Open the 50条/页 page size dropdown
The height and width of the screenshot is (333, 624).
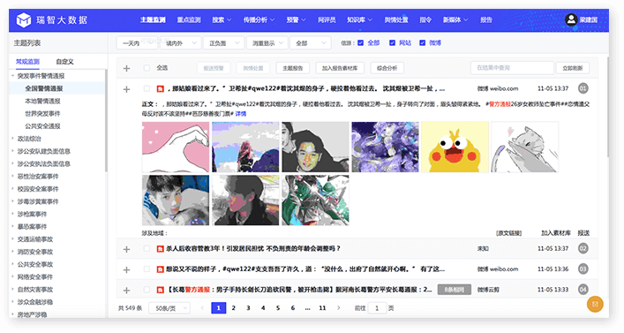point(169,308)
